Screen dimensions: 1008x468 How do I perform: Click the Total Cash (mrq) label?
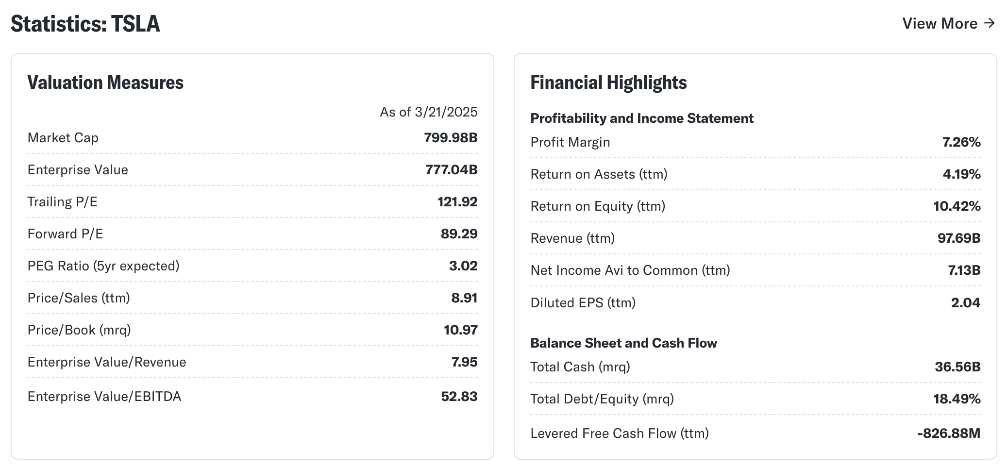(580, 367)
